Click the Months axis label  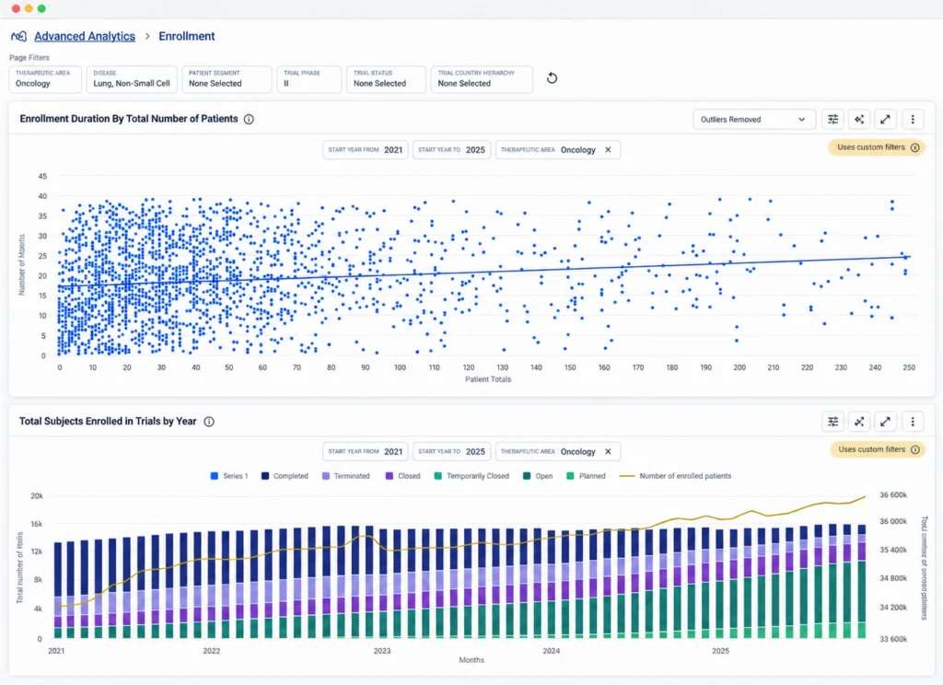pos(471,660)
